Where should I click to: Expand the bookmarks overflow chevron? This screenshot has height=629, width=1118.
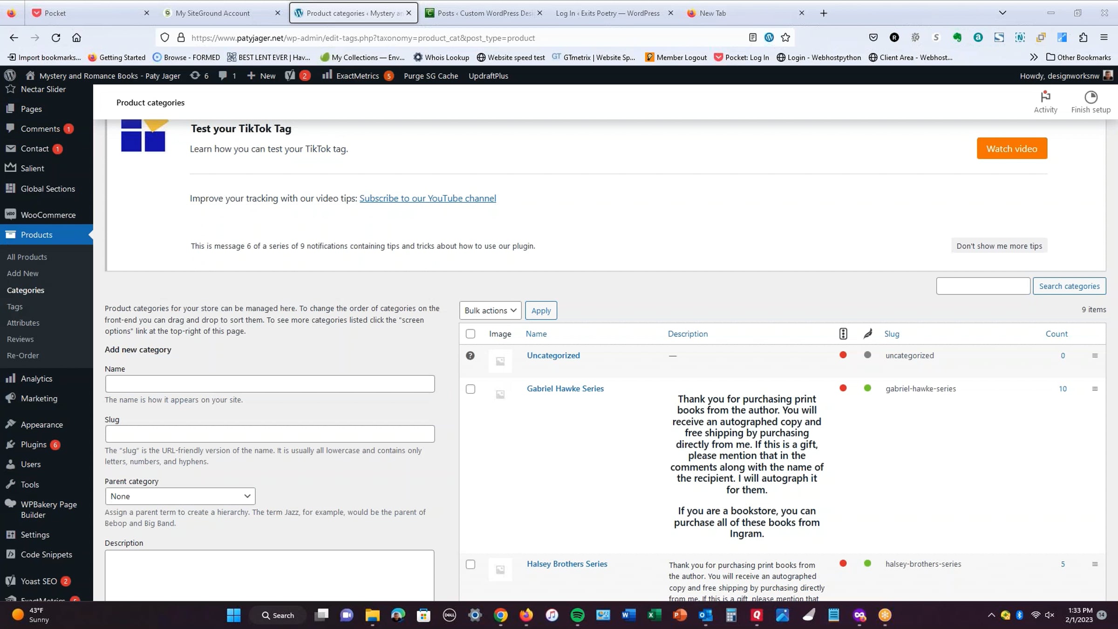coord(1034,57)
